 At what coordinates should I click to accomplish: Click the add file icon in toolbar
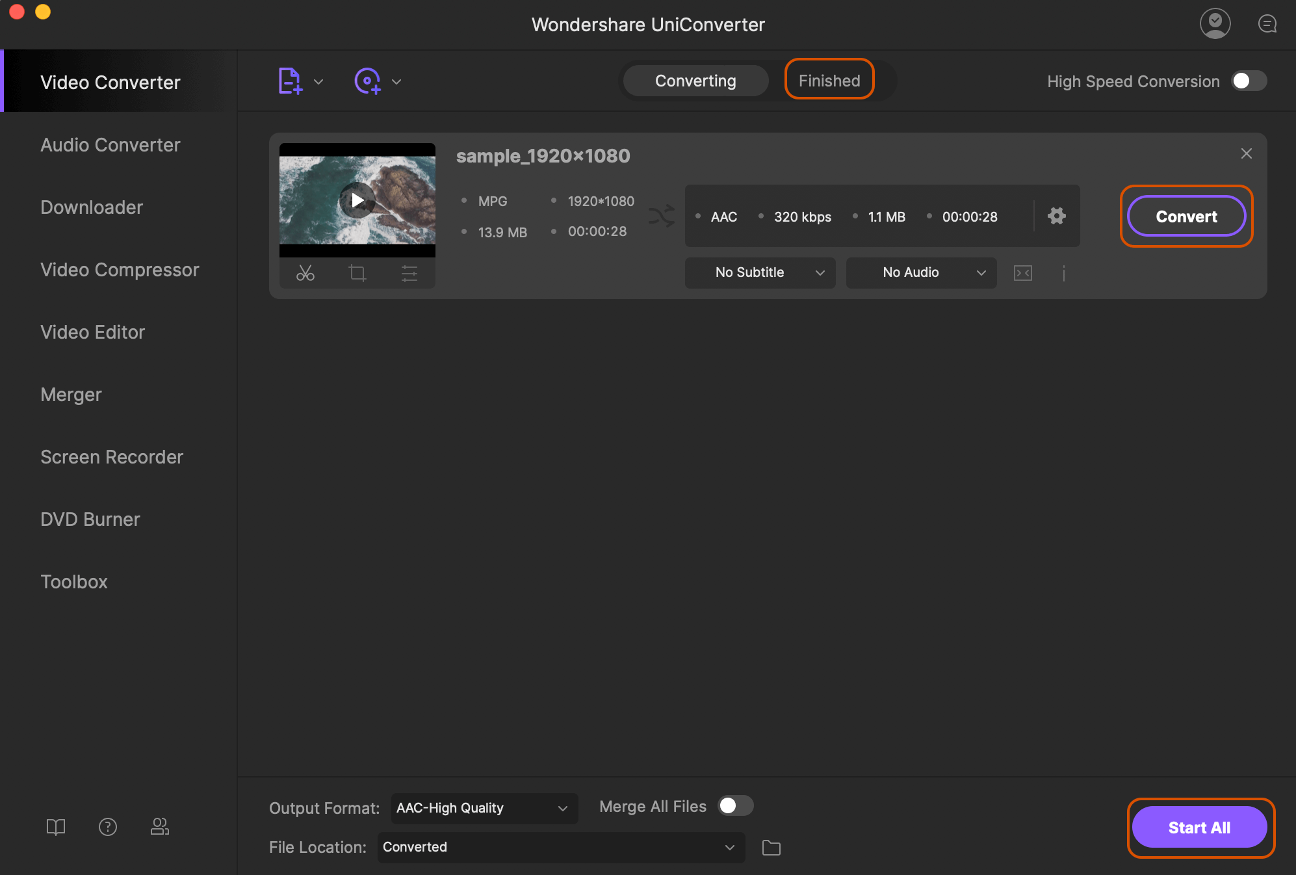pos(290,80)
